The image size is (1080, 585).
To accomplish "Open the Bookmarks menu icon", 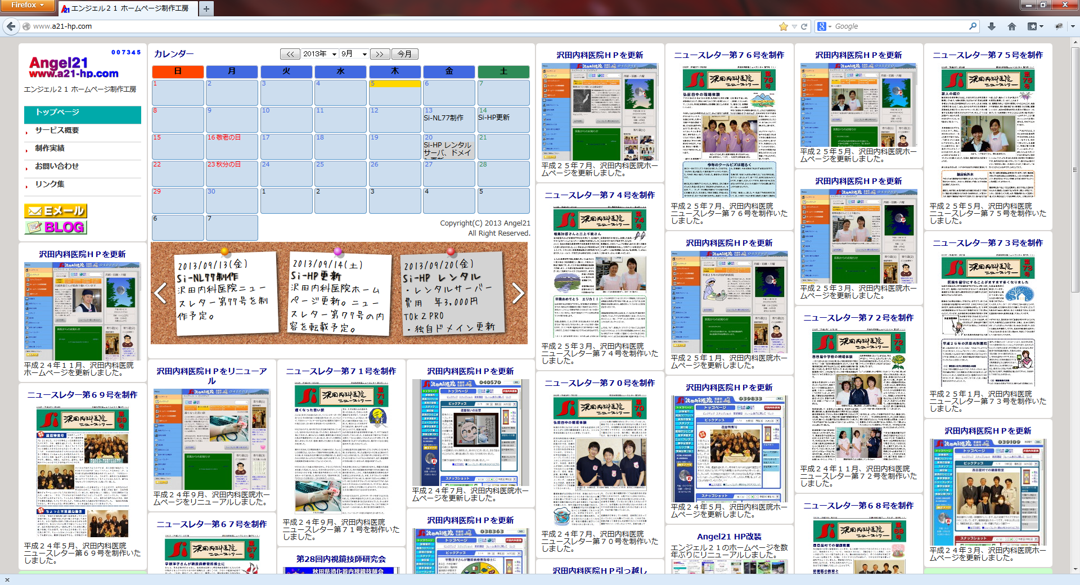I will pos(1034,26).
